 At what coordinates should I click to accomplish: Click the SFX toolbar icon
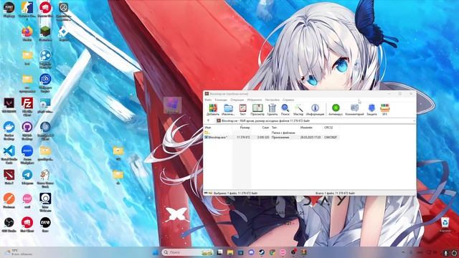tap(384, 110)
